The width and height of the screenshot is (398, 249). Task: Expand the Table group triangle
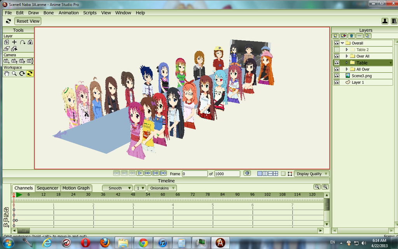pyautogui.click(x=347, y=63)
